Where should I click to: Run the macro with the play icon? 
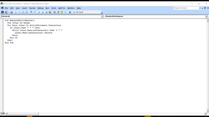[x=39, y=12]
